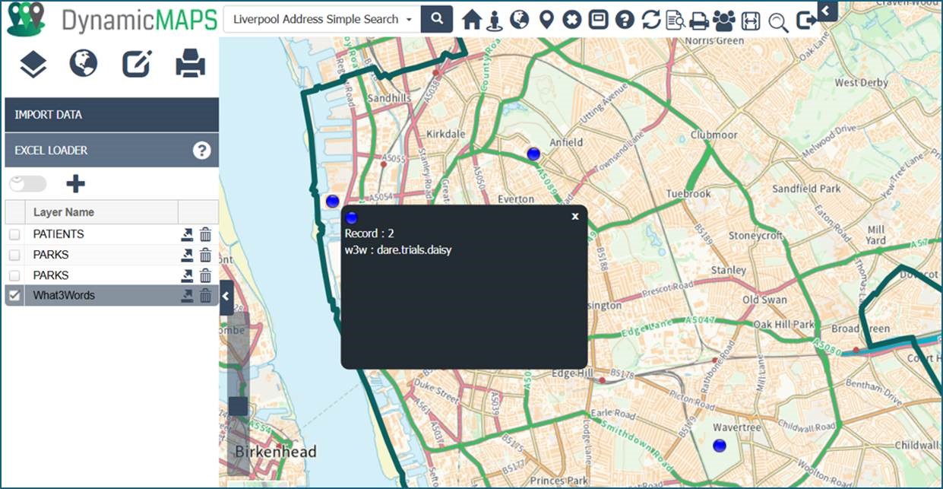
Task: Close the record popup with X
Action: tap(575, 216)
